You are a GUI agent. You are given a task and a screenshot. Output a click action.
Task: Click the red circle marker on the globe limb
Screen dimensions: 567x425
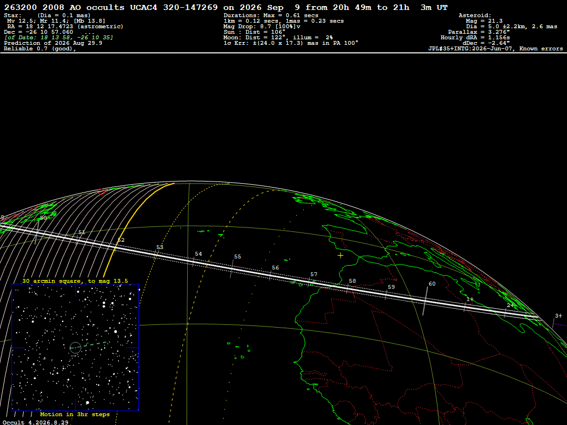101,191
